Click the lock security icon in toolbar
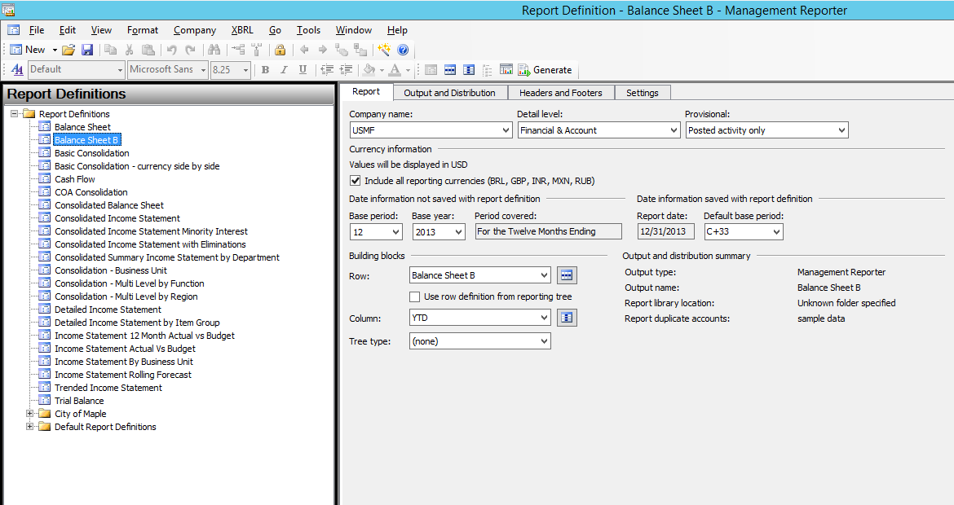Image resolution: width=954 pixels, height=505 pixels. pos(280,50)
